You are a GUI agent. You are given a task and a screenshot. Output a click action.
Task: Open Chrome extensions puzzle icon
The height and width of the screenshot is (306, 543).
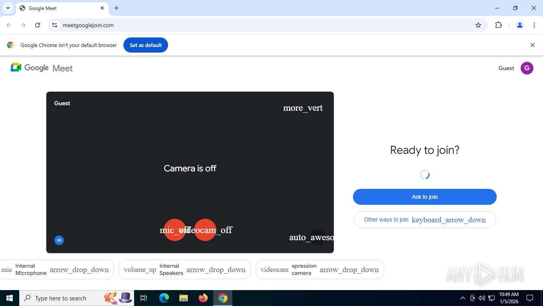point(498,25)
